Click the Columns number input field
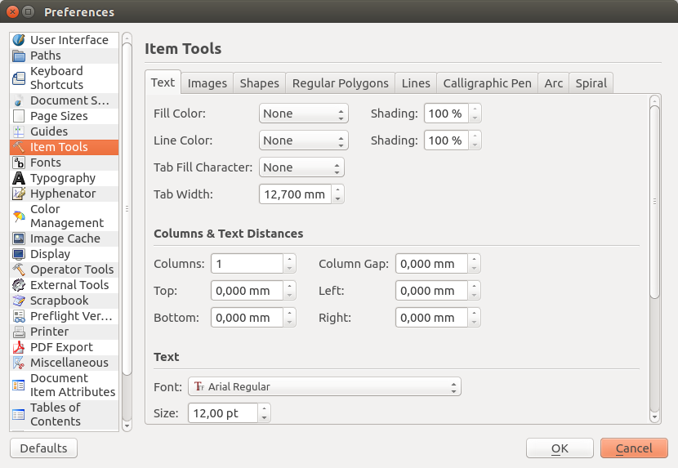This screenshot has height=468, width=678. (x=247, y=264)
